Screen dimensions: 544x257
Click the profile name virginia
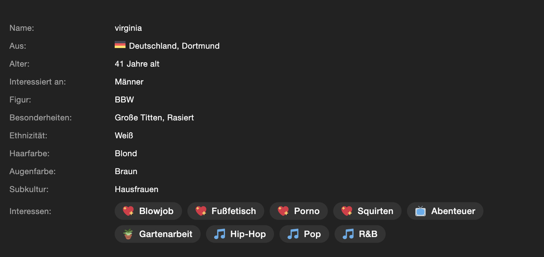(x=128, y=28)
